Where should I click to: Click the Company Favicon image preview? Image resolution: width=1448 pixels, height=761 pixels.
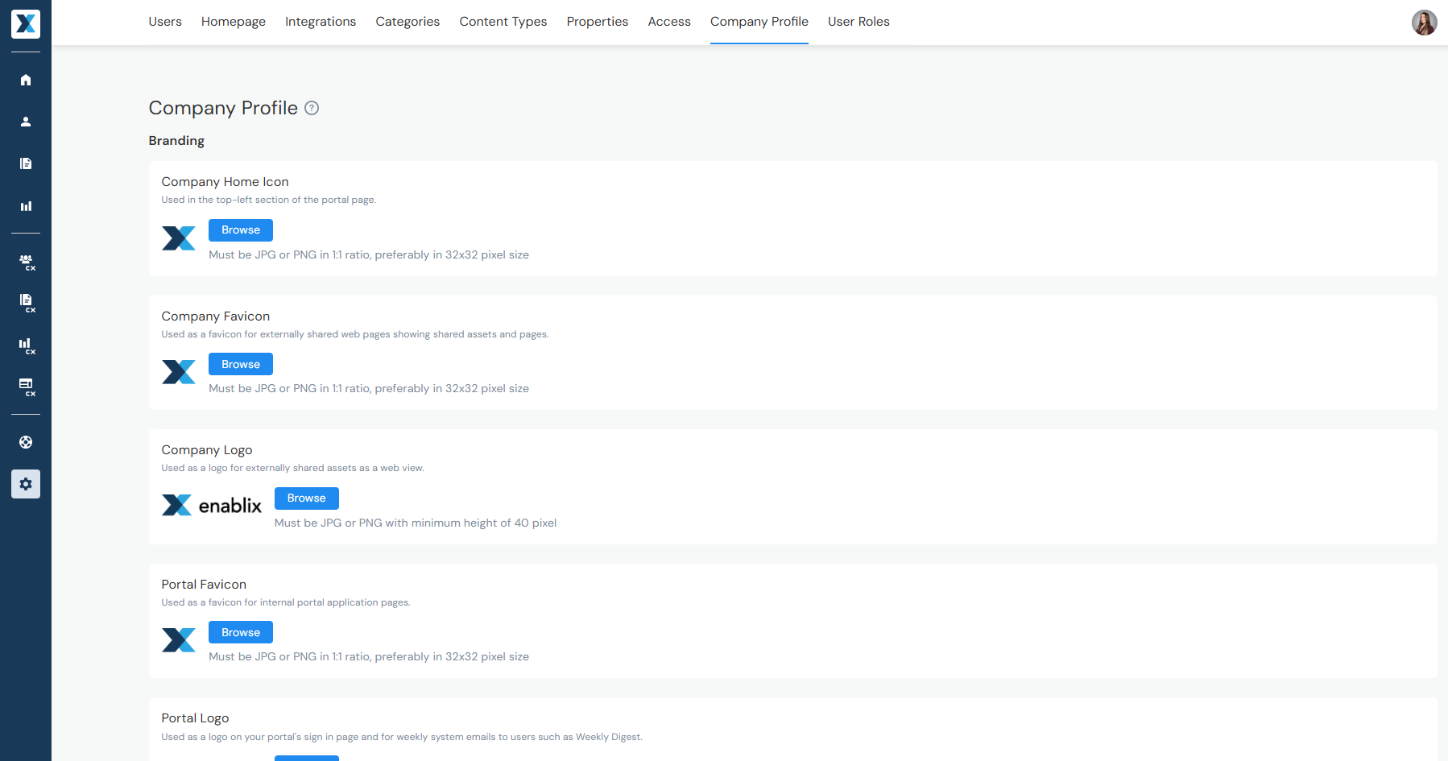[179, 372]
